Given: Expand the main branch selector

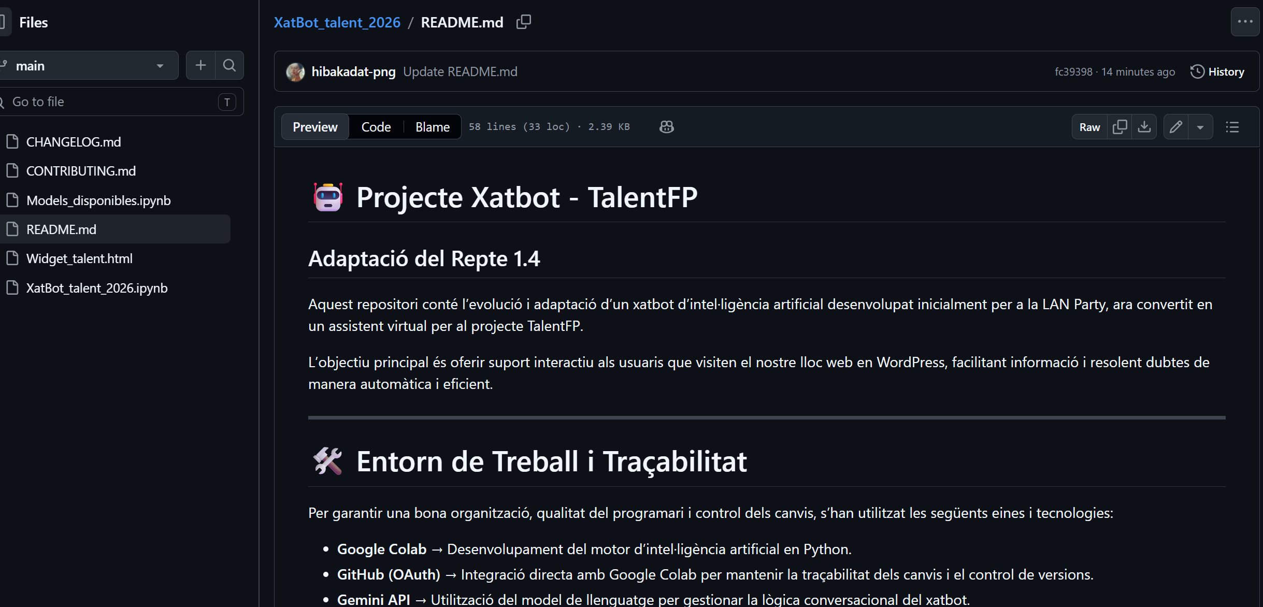Looking at the screenshot, I should (89, 65).
